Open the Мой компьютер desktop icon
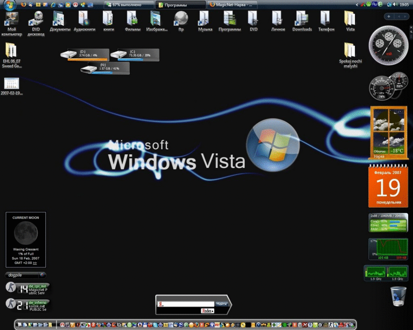Viewport: 413px width, 330px height. [12, 24]
